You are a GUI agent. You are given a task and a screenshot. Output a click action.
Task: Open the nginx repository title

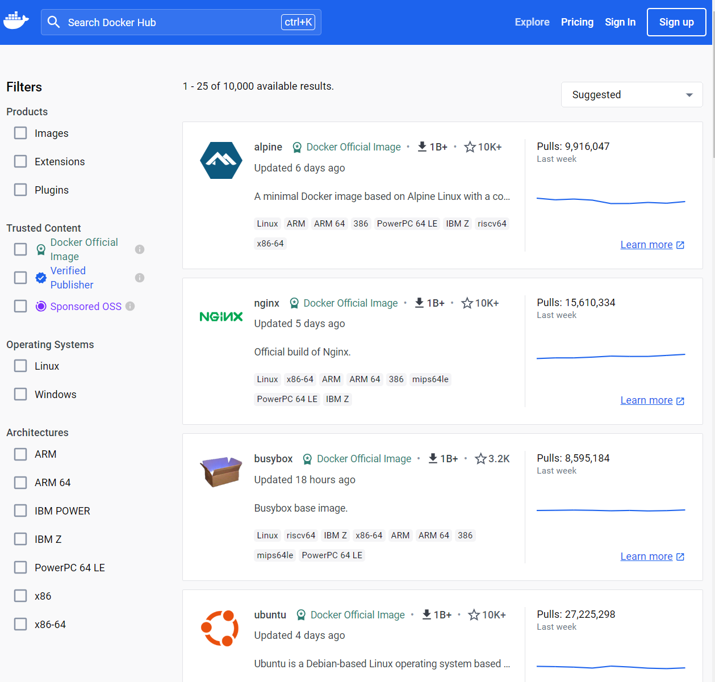267,303
